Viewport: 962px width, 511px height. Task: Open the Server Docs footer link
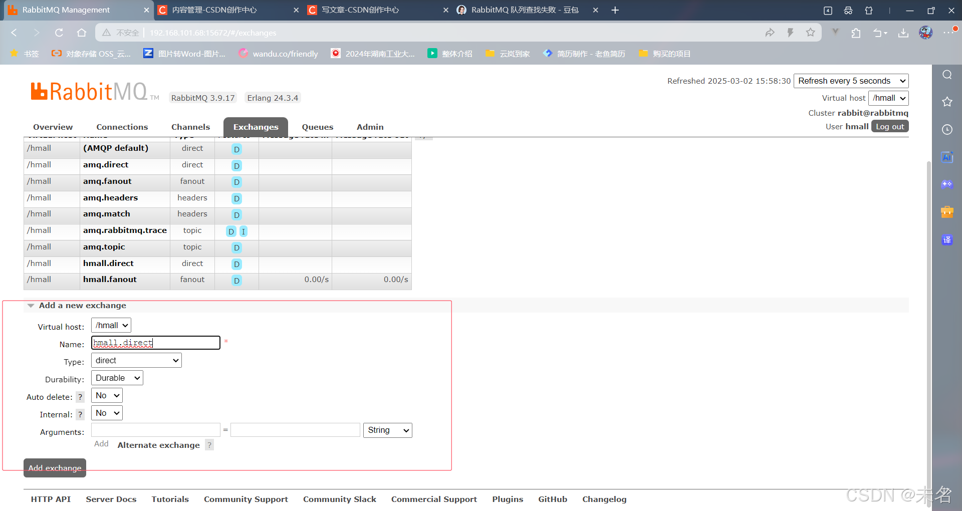point(111,499)
